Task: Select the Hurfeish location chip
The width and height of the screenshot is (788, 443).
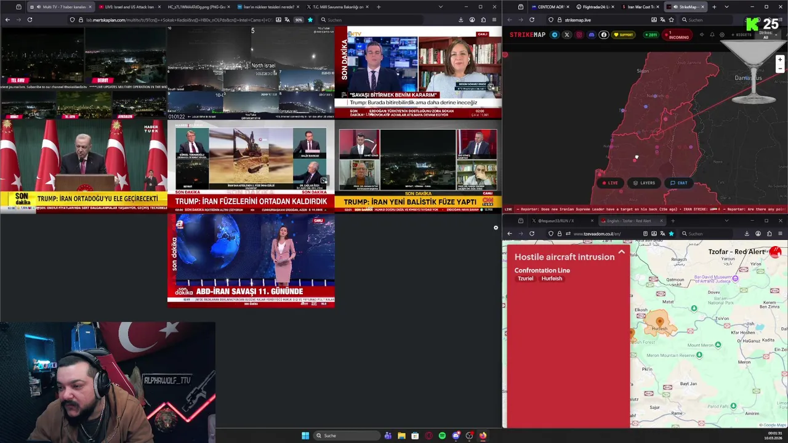Action: click(x=552, y=279)
